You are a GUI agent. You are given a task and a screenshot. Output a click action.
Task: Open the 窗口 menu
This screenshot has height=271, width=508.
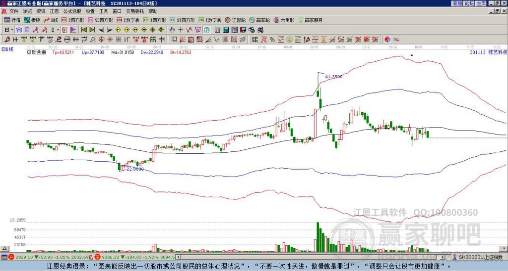click(117, 11)
